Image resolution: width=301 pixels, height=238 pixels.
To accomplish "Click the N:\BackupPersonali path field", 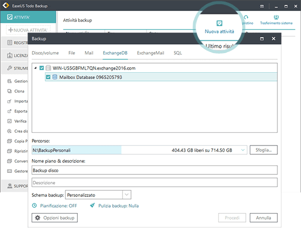I will pos(139,150).
